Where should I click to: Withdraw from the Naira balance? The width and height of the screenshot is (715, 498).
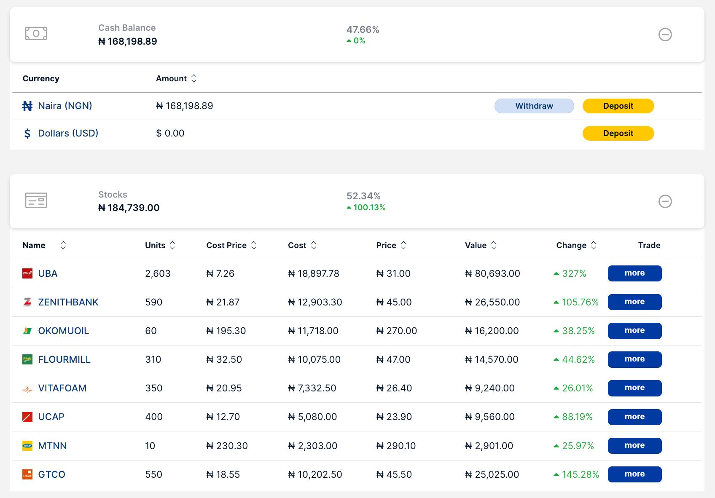[x=534, y=106]
